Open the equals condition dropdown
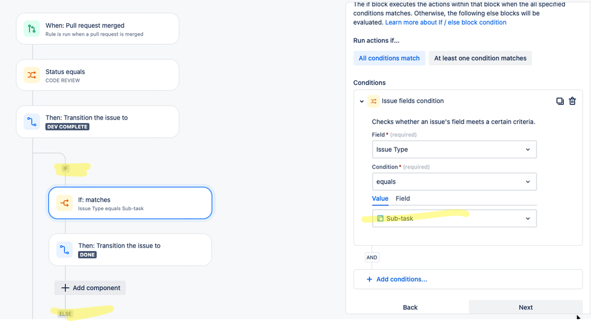591x321 pixels. coord(454,182)
